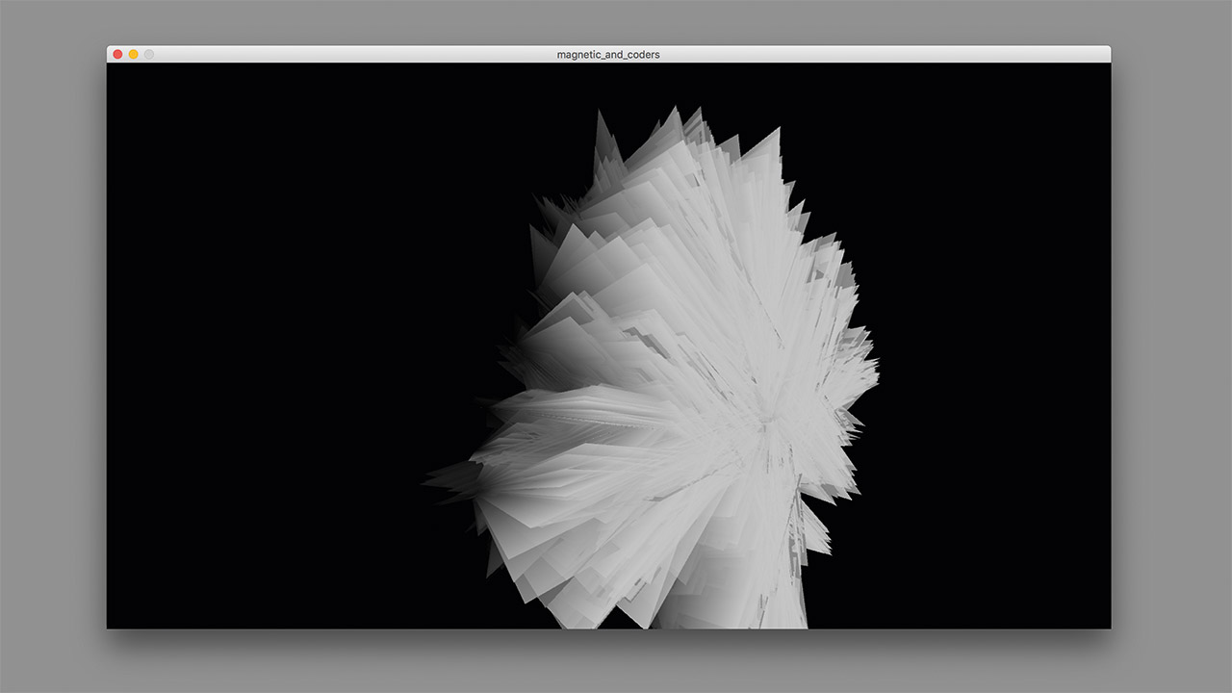Minimize the window using the yellow button

(x=133, y=54)
